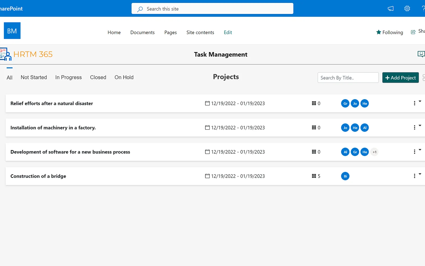Filter projects by Not Started
This screenshot has height=266, width=425.
pyautogui.click(x=34, y=77)
